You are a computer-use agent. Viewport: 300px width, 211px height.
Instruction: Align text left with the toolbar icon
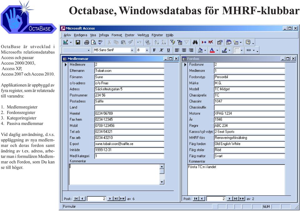[177, 50]
